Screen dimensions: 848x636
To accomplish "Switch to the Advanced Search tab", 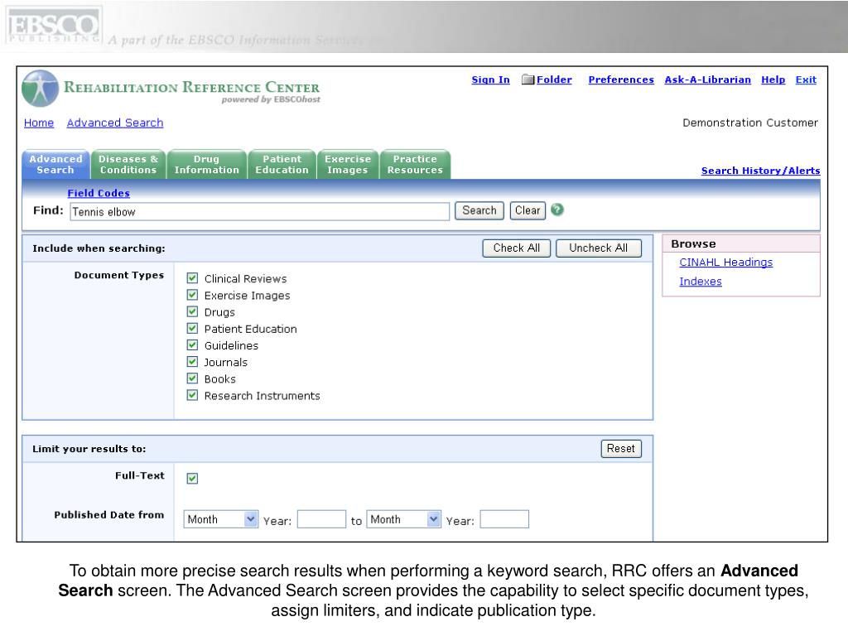I will point(55,165).
